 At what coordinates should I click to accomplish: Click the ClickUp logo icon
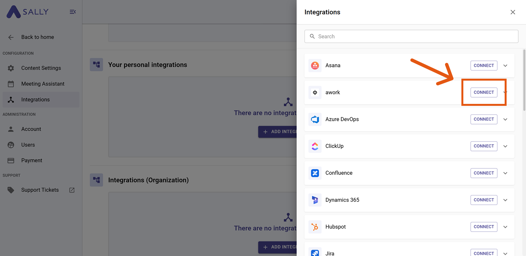click(315, 146)
